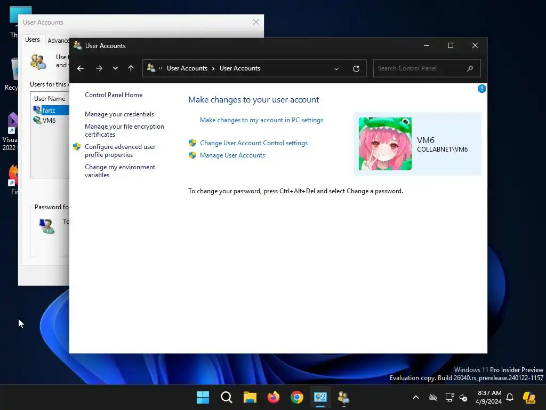Click the title bar User Accounts icon

coord(77,45)
